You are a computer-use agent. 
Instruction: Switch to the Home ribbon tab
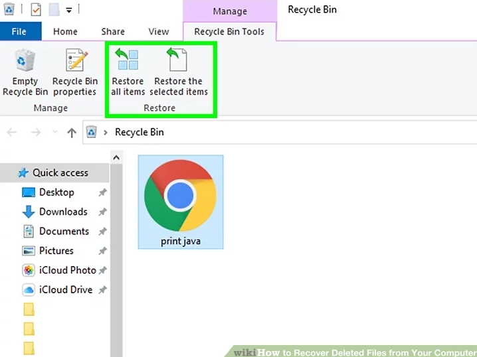(65, 31)
